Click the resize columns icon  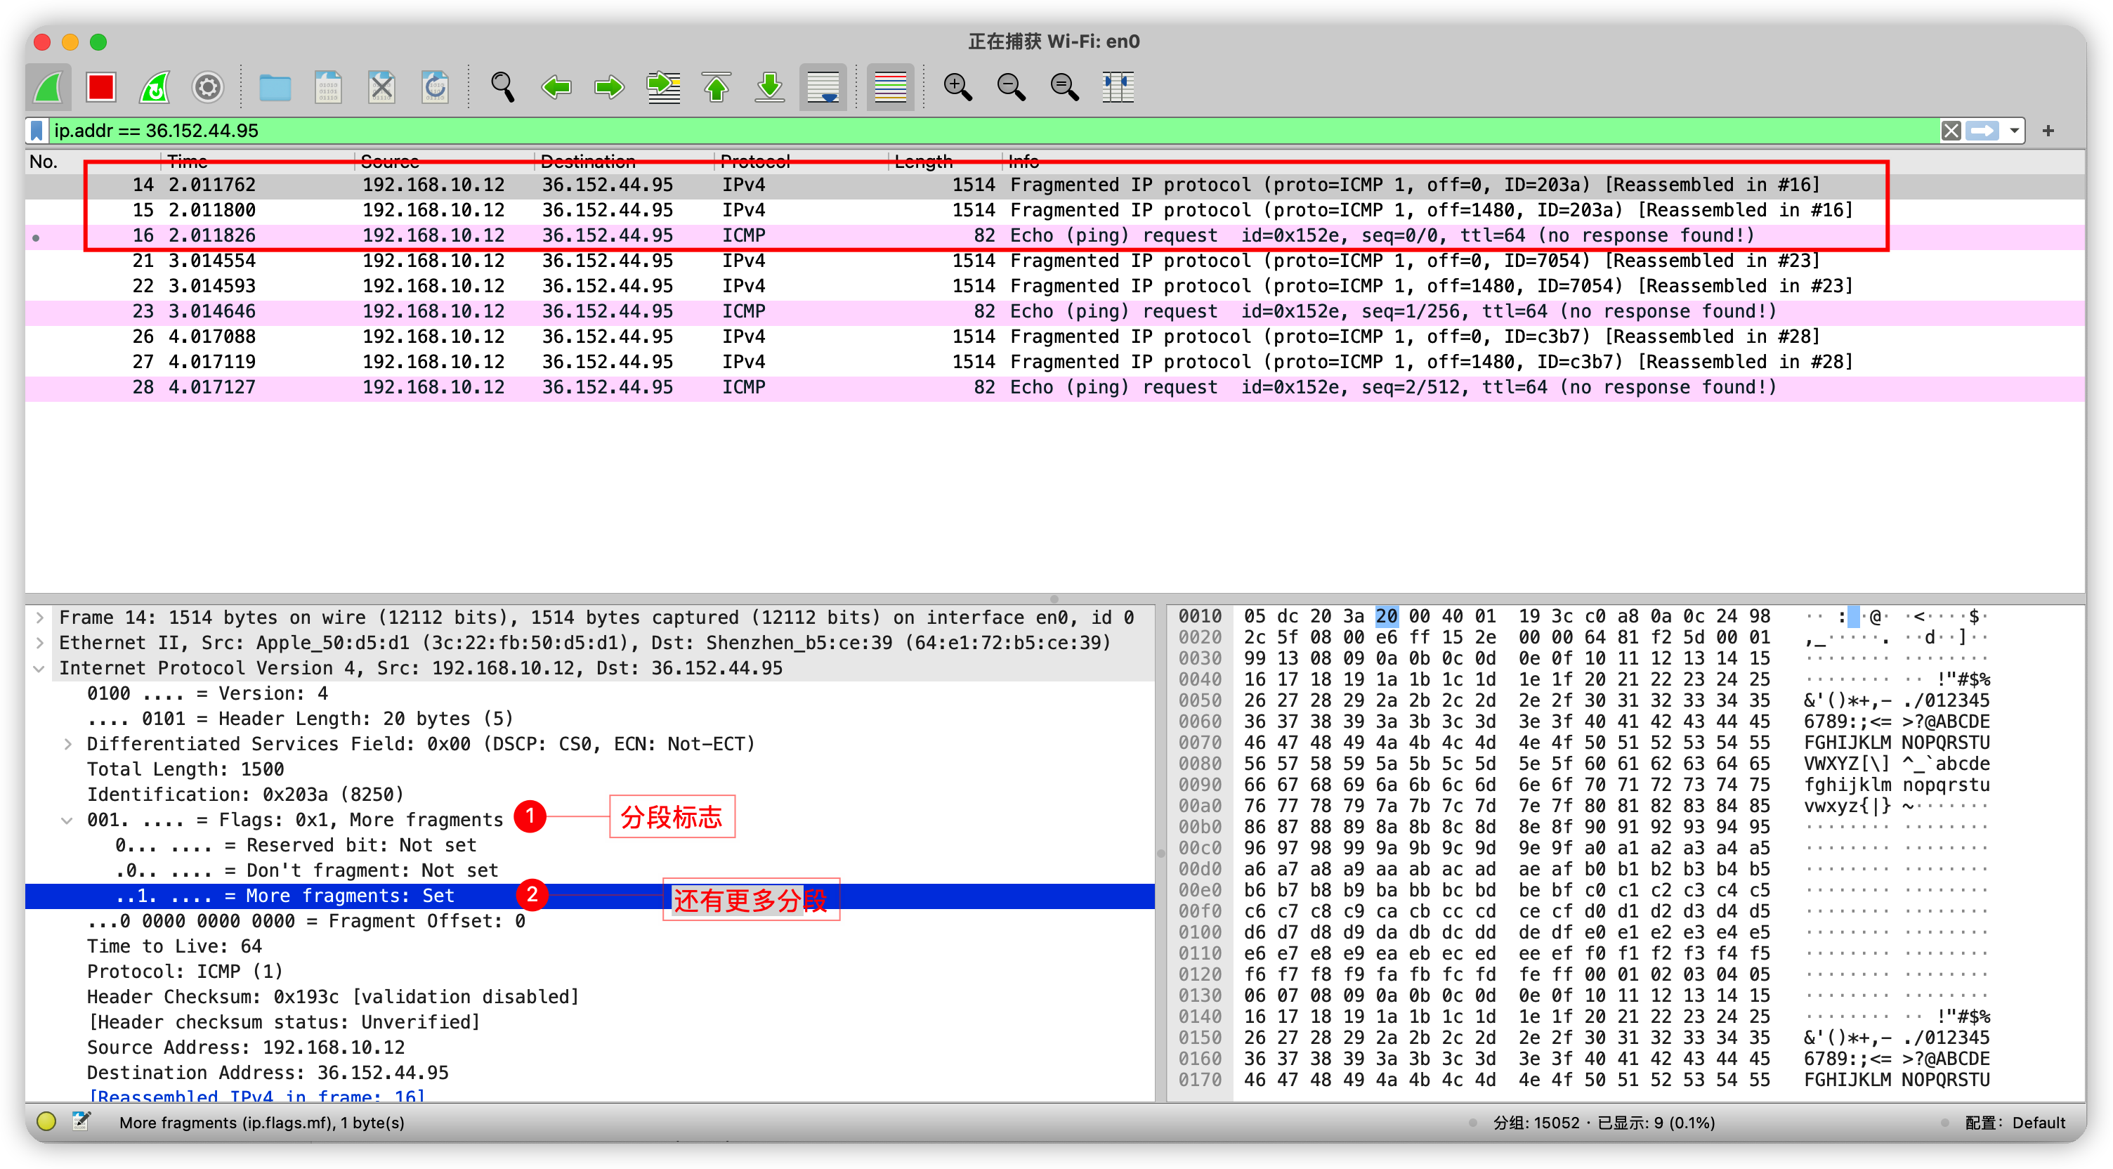pos(1117,87)
